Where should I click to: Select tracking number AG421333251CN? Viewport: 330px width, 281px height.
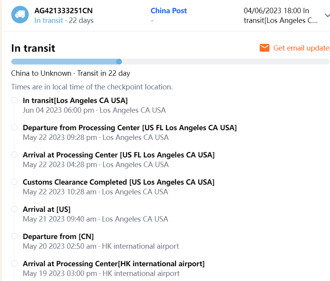63,11
